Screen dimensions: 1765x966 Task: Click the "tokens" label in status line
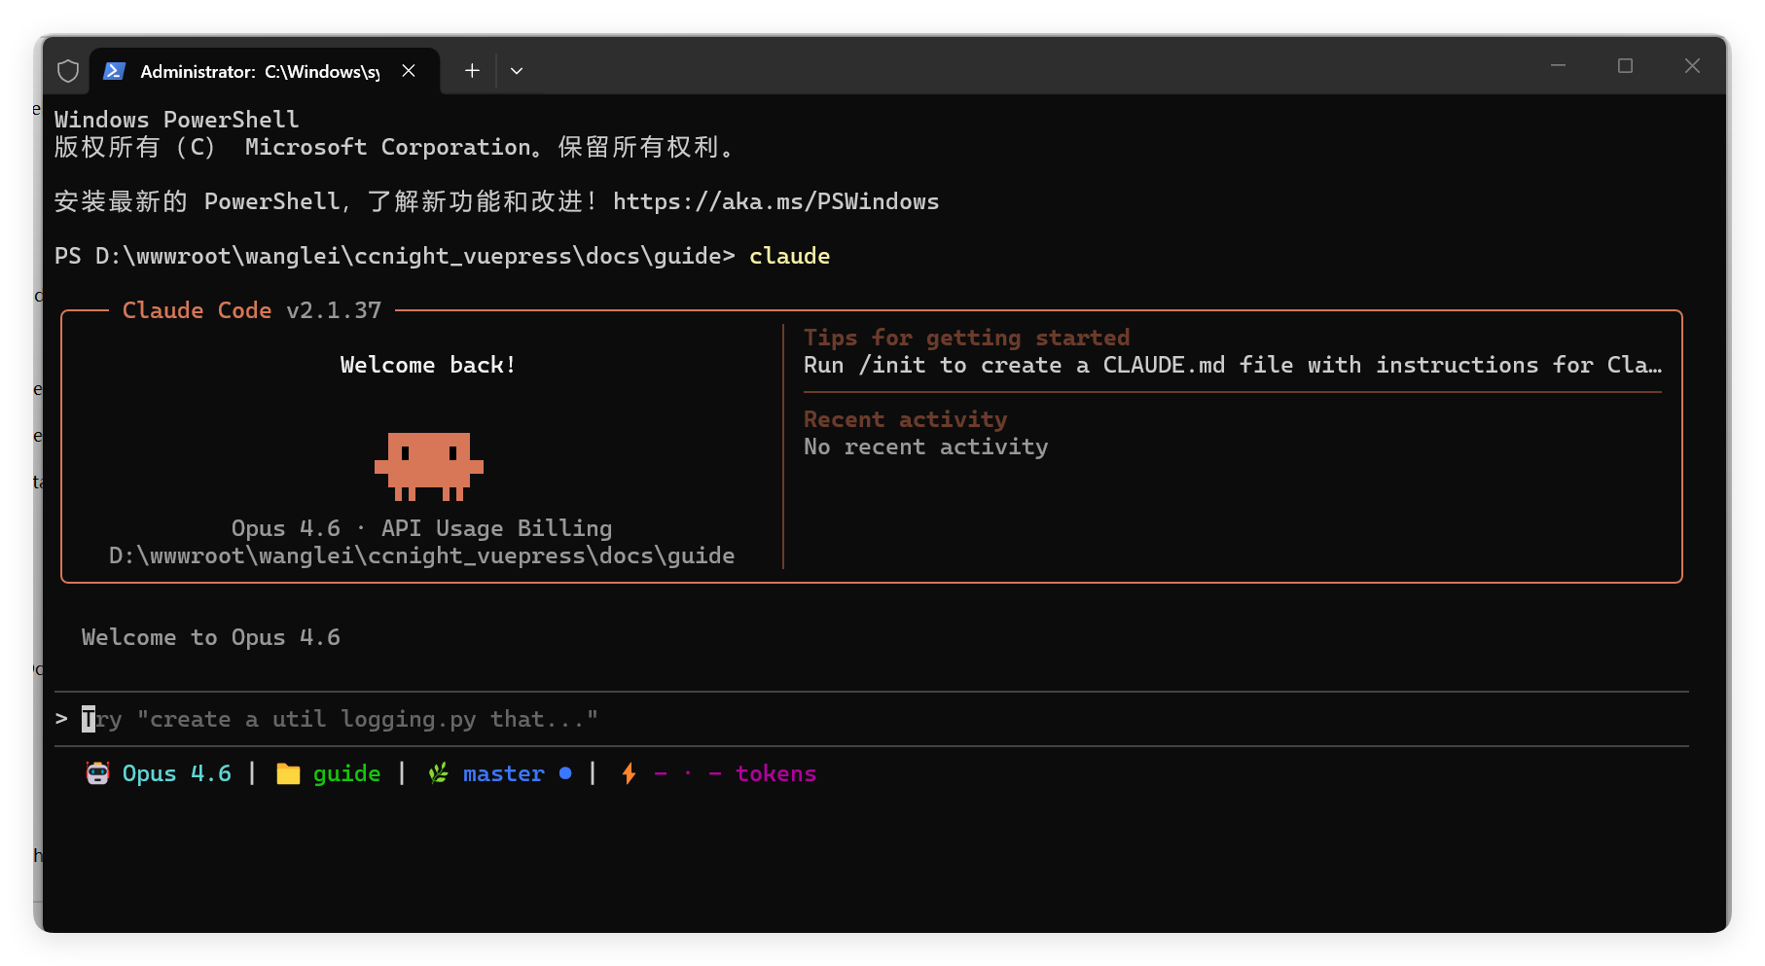(x=775, y=773)
